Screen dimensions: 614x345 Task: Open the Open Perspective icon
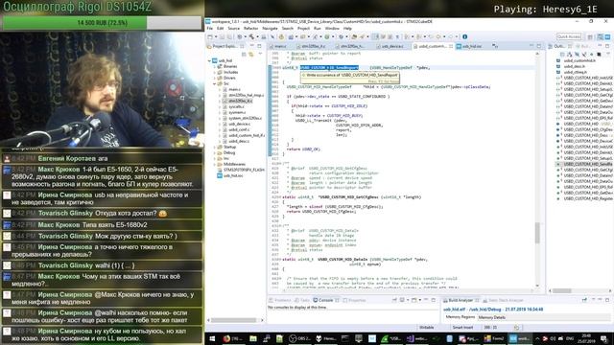click(x=590, y=36)
